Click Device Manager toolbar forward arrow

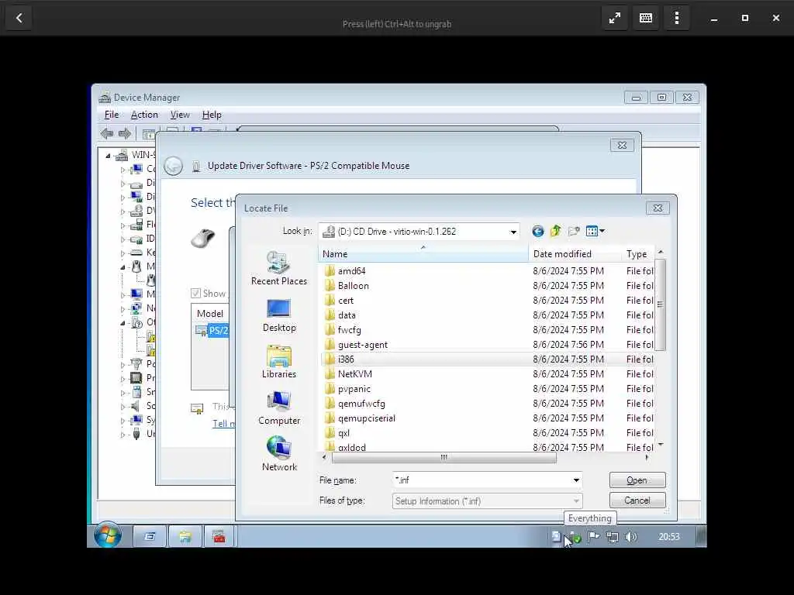point(125,133)
